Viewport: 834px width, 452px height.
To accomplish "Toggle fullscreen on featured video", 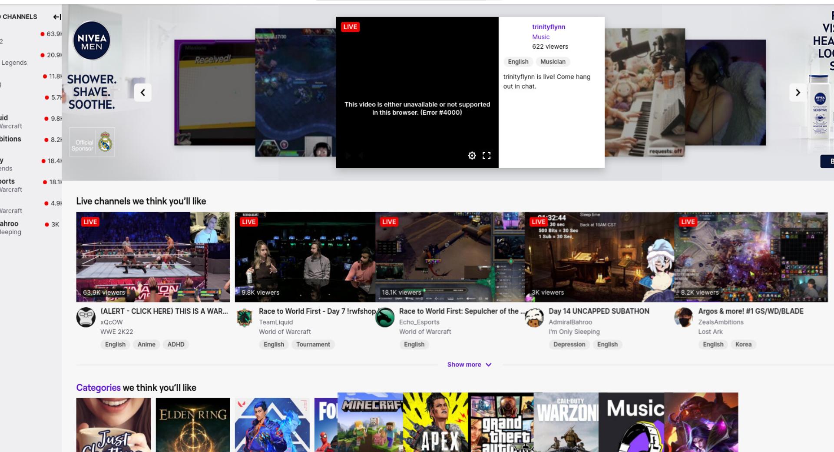I will (x=486, y=156).
